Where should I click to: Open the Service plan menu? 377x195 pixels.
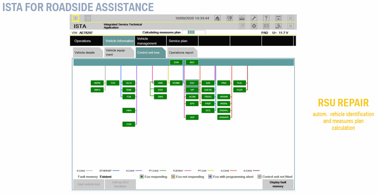pyautogui.click(x=182, y=41)
